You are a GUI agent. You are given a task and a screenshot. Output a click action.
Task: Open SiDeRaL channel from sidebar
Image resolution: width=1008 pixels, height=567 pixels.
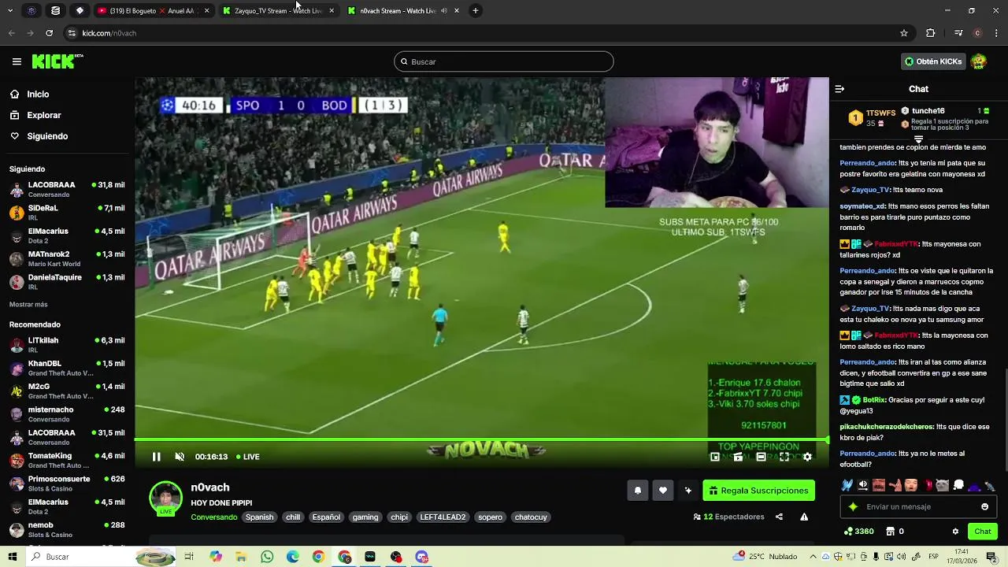point(67,213)
